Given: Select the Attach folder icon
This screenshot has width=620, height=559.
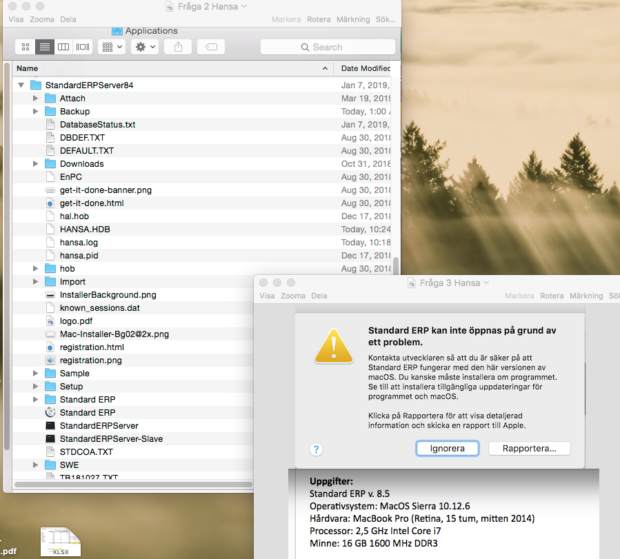Looking at the screenshot, I should 50,98.
